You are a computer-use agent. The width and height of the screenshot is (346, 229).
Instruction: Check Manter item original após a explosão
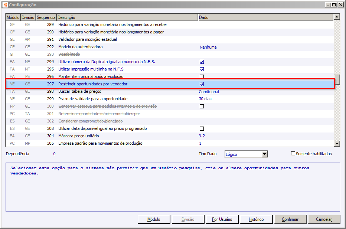coord(202,76)
